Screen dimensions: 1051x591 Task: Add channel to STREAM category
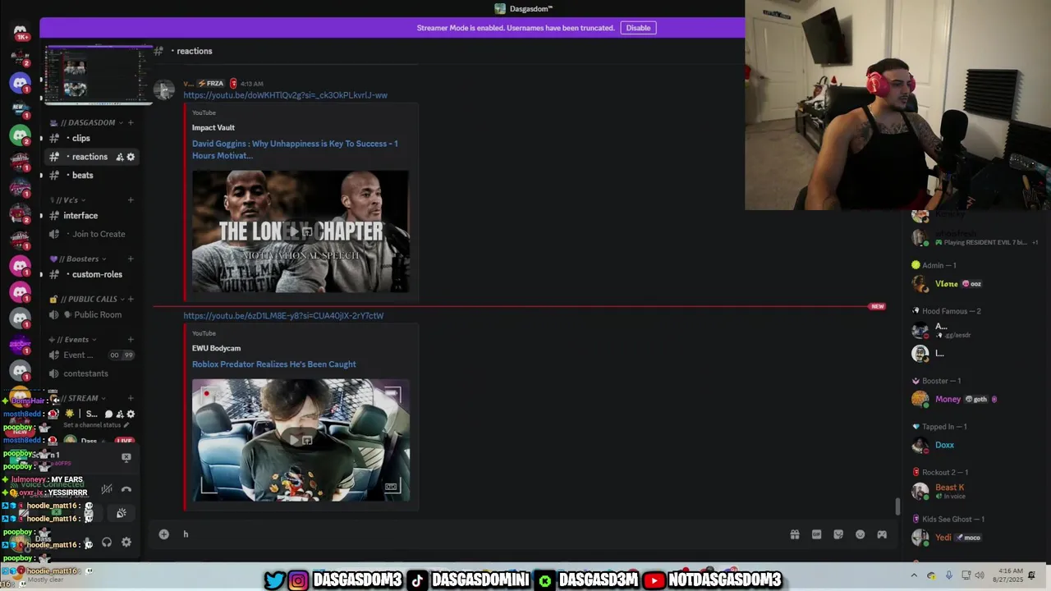[x=131, y=398]
